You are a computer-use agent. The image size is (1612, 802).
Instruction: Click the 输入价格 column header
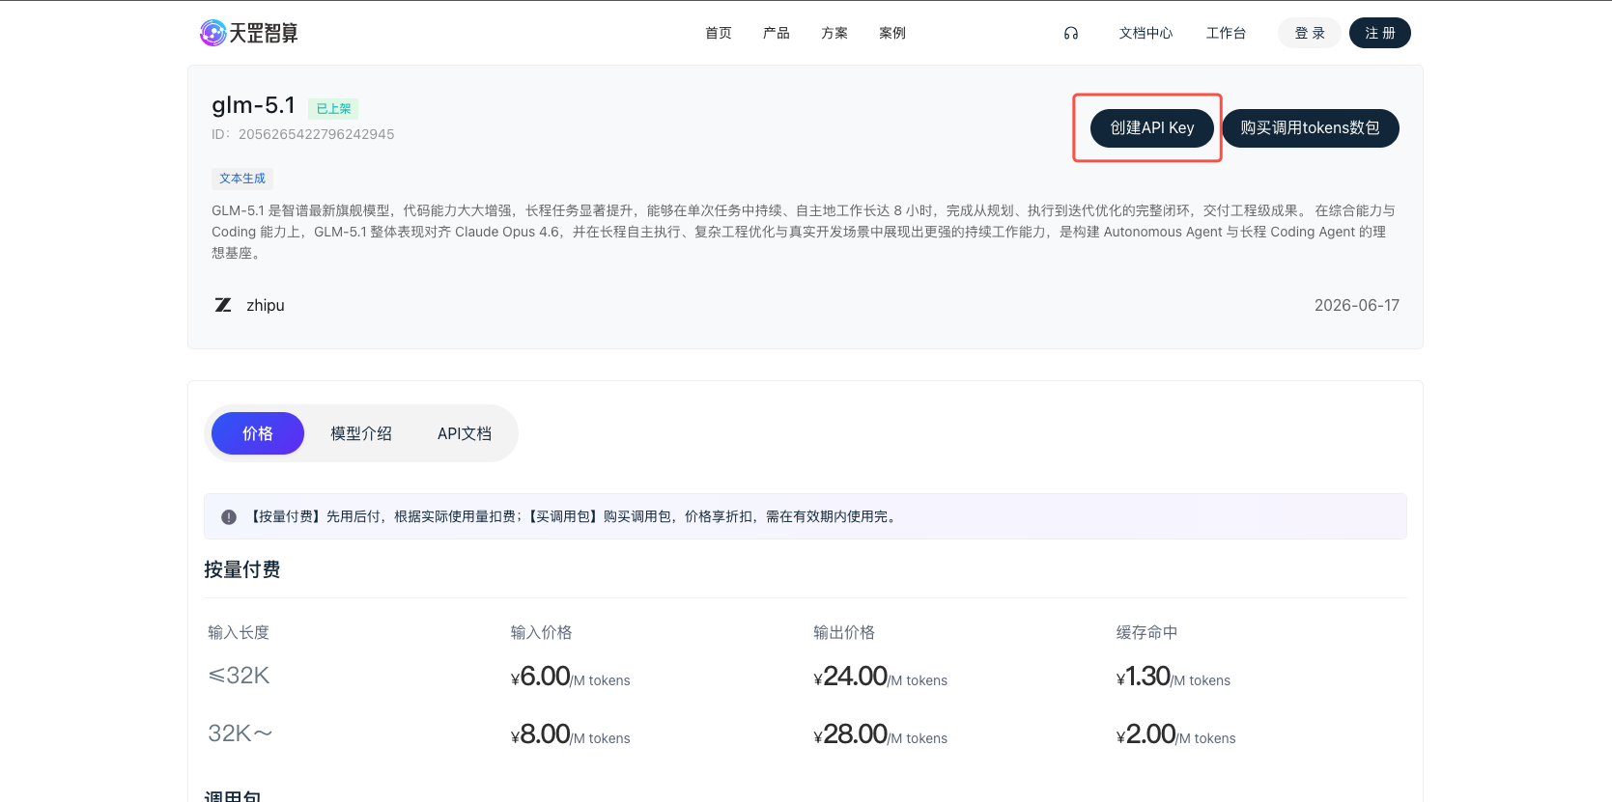(x=541, y=632)
